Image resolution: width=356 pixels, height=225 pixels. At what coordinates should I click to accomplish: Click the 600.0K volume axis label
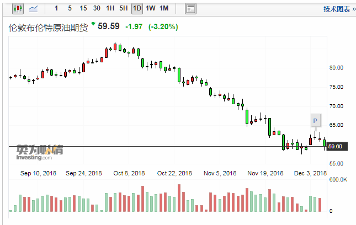tap(338, 180)
